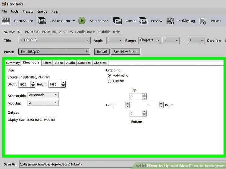Click the Width input field
Screen dimensions: 226x169
tap(25, 84)
